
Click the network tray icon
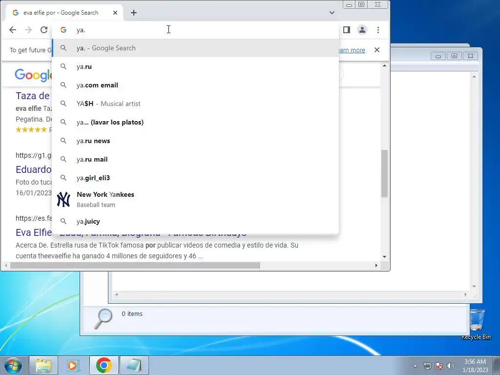tap(427, 366)
